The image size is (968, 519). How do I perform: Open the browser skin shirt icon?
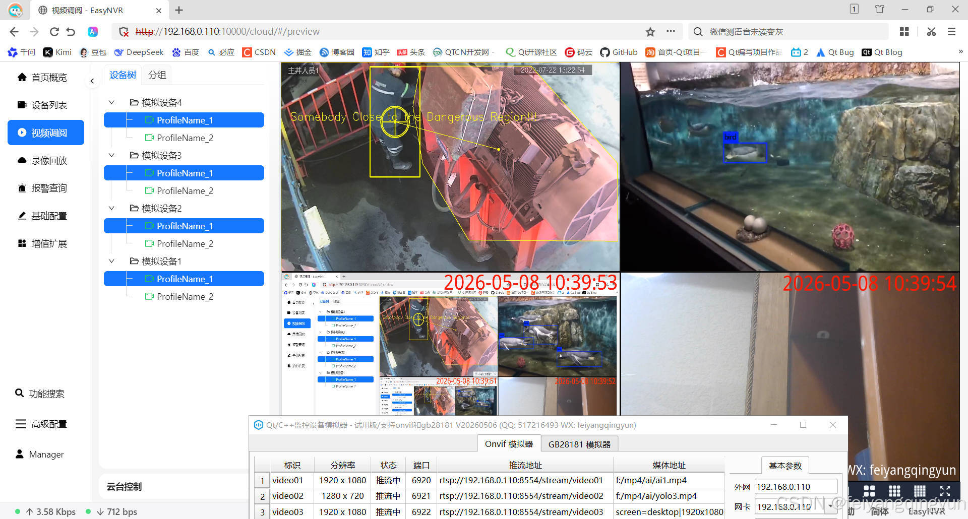point(880,9)
